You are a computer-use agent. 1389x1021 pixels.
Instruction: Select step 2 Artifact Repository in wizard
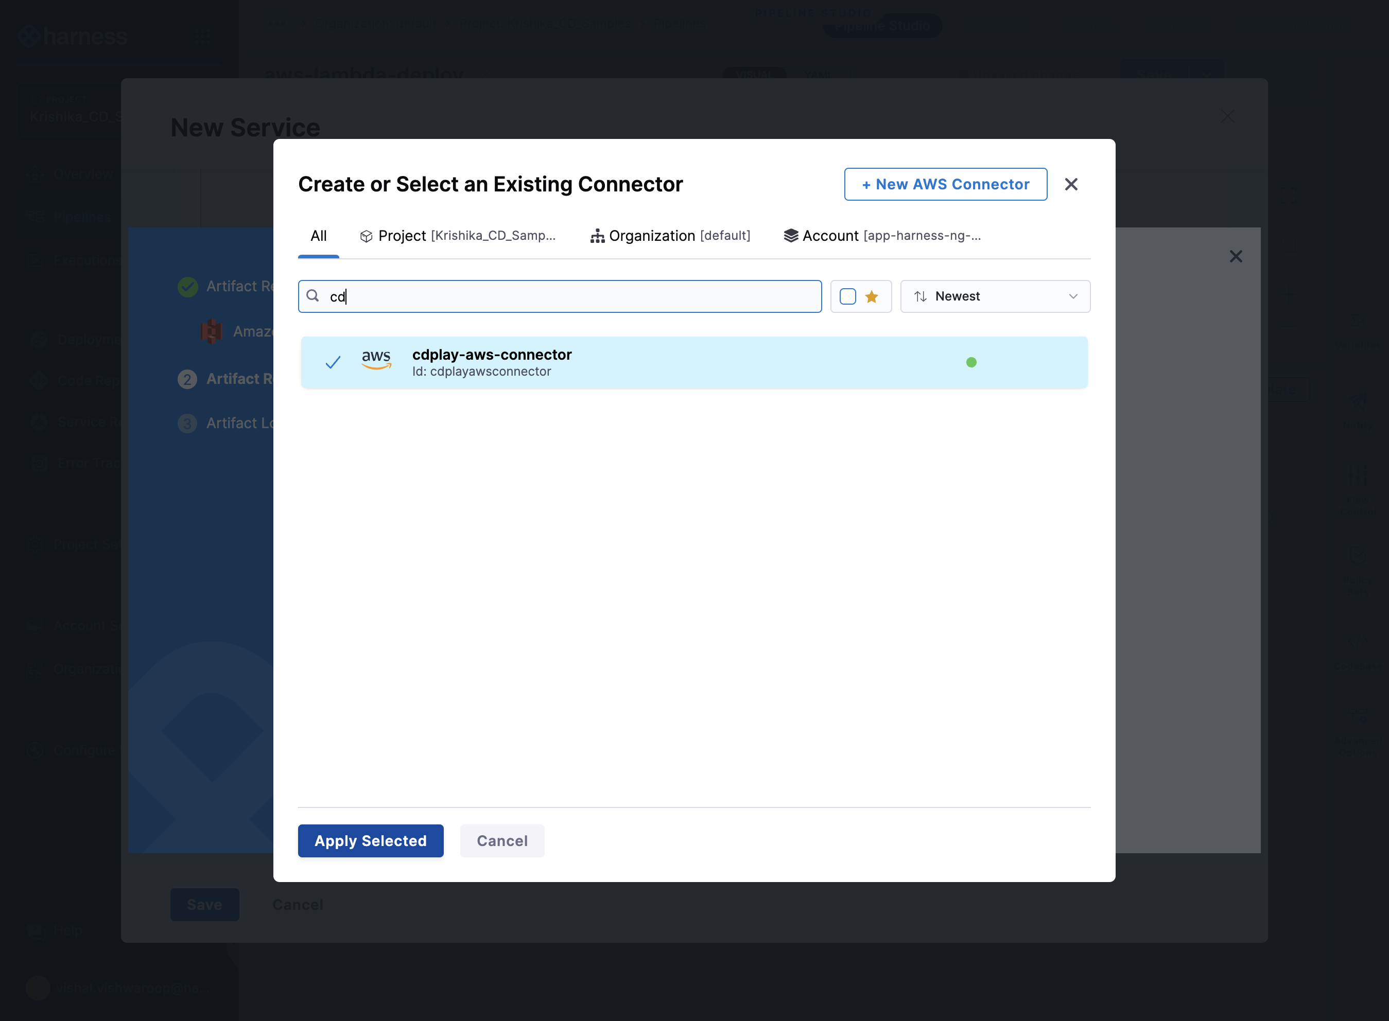point(225,379)
